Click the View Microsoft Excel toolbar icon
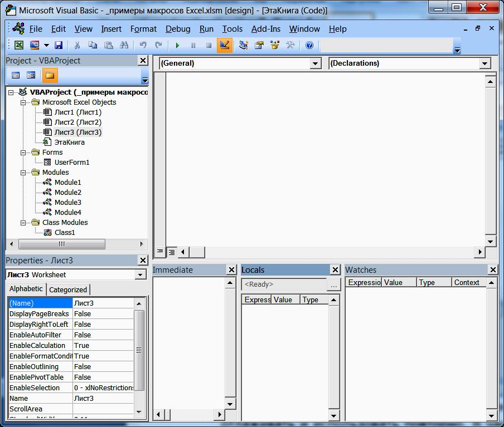Viewport: 504px width, 427px height. pyautogui.click(x=18, y=45)
